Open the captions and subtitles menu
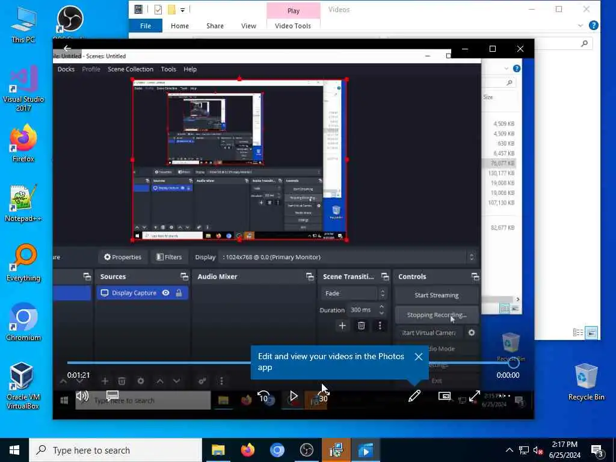 [112, 396]
